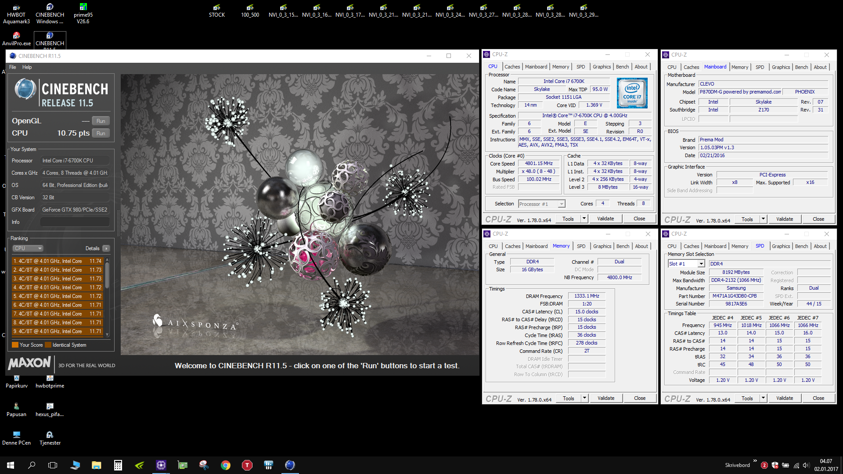Viewport: 843px width, 474px height.
Task: Switch to CPU-Z in the taskbar
Action: click(161, 465)
